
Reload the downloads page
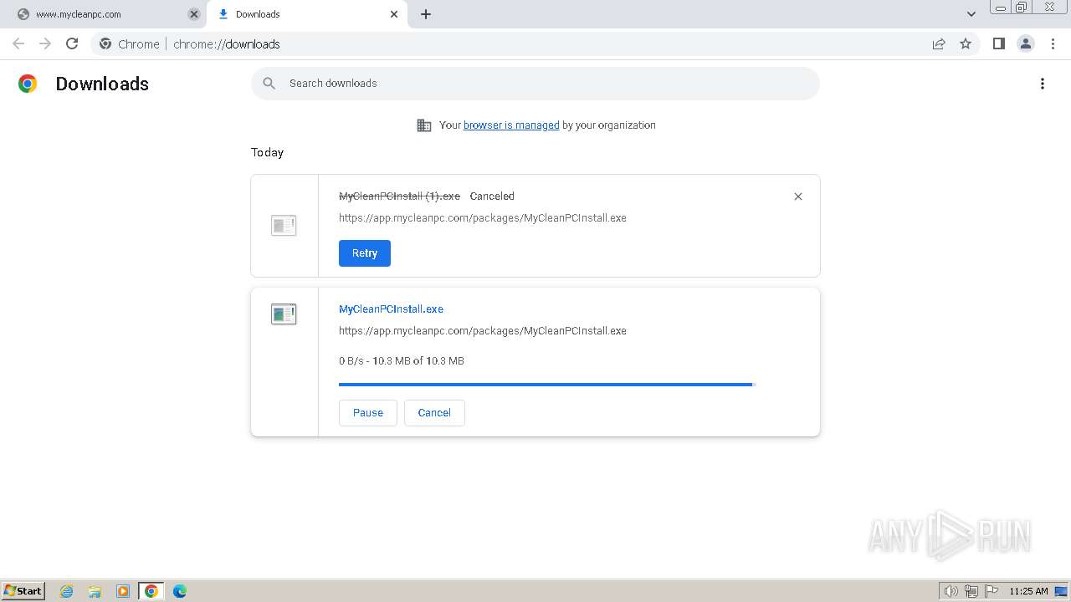[x=72, y=43]
